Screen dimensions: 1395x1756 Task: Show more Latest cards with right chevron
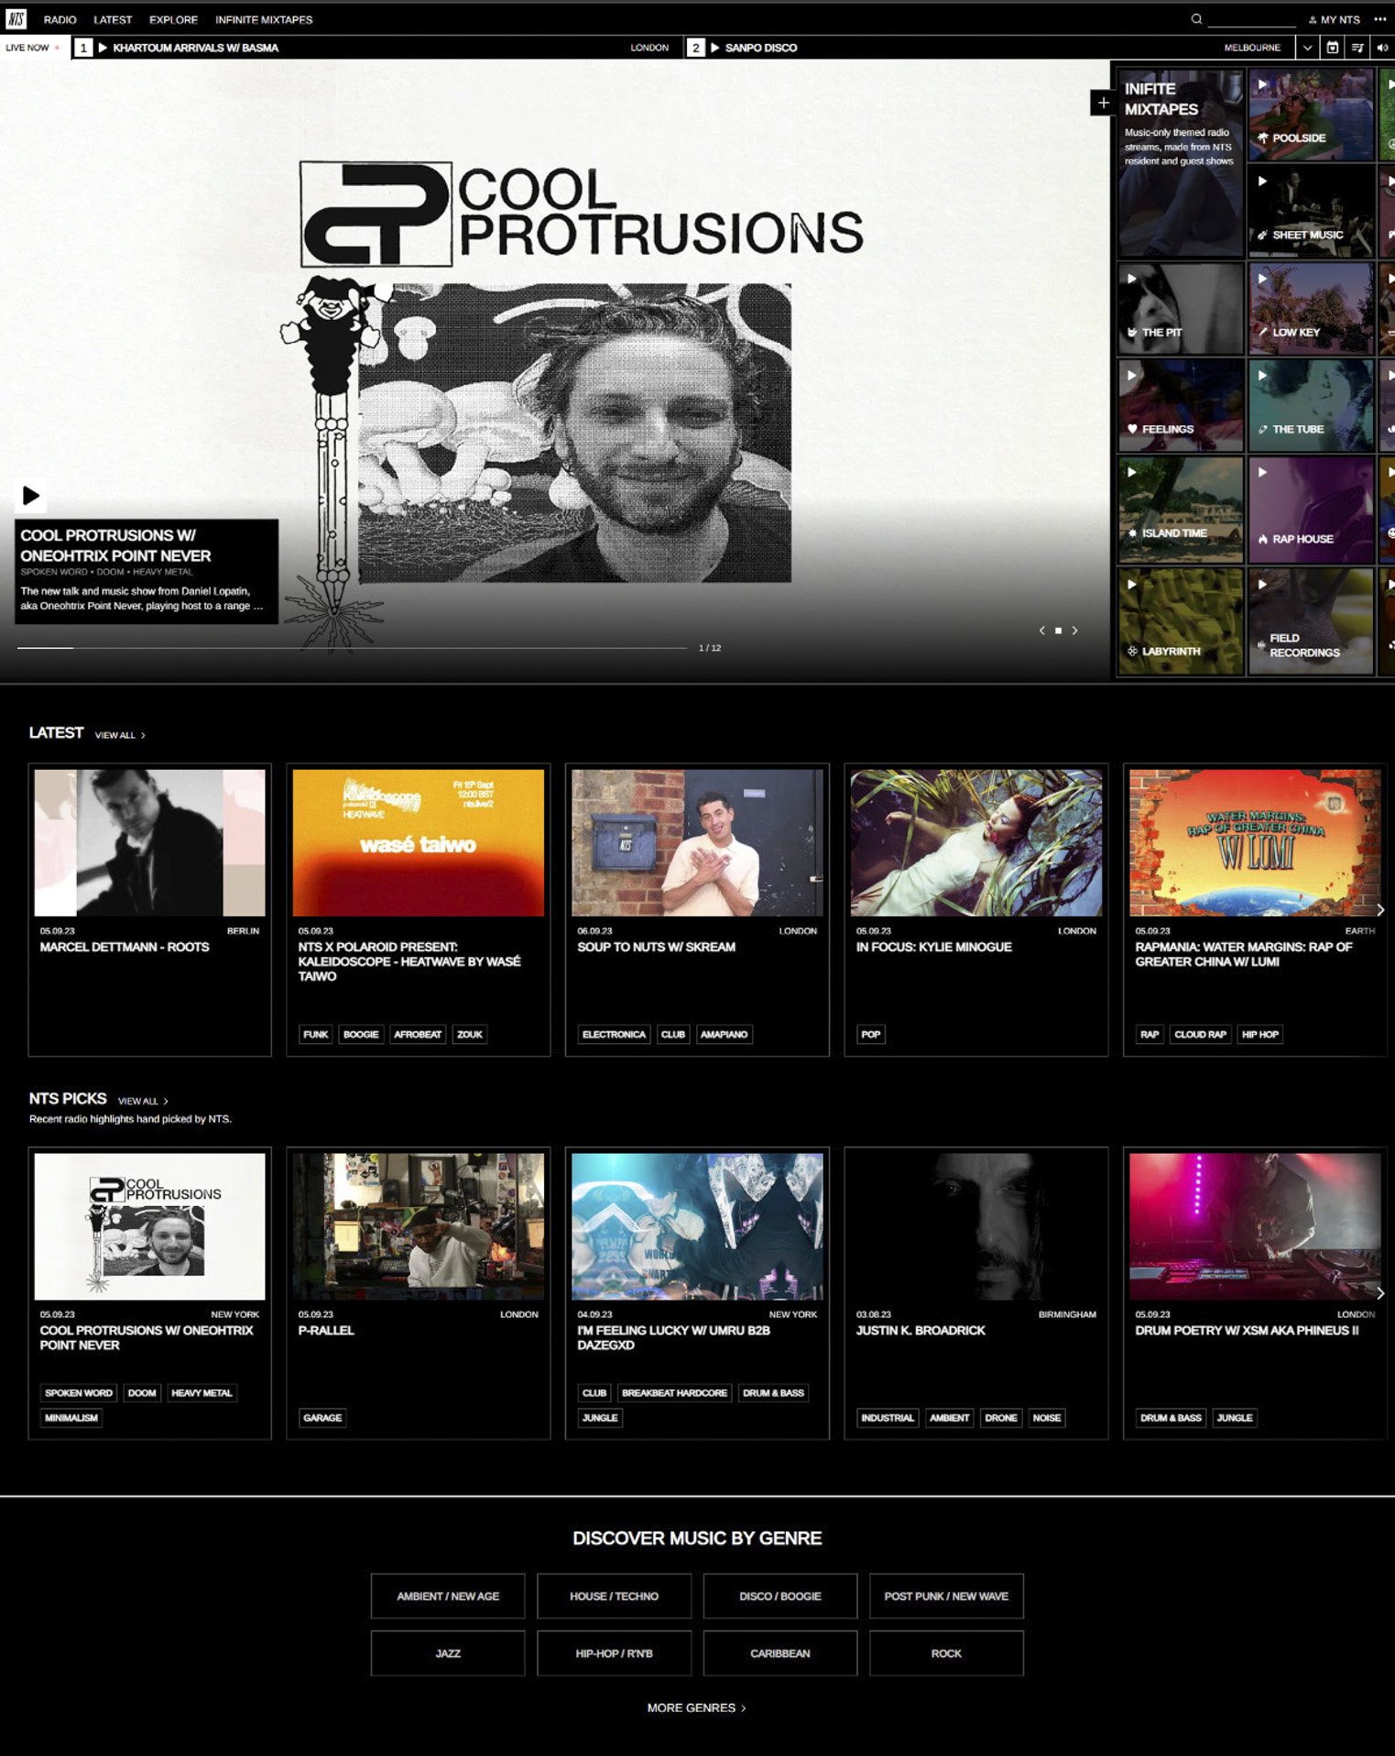1380,910
